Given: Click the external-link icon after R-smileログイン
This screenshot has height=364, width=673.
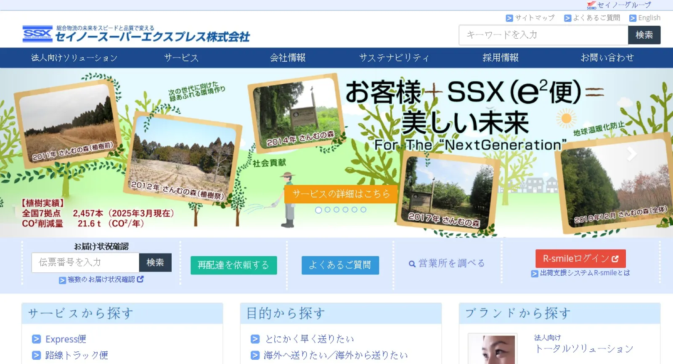Looking at the screenshot, I should [x=615, y=259].
